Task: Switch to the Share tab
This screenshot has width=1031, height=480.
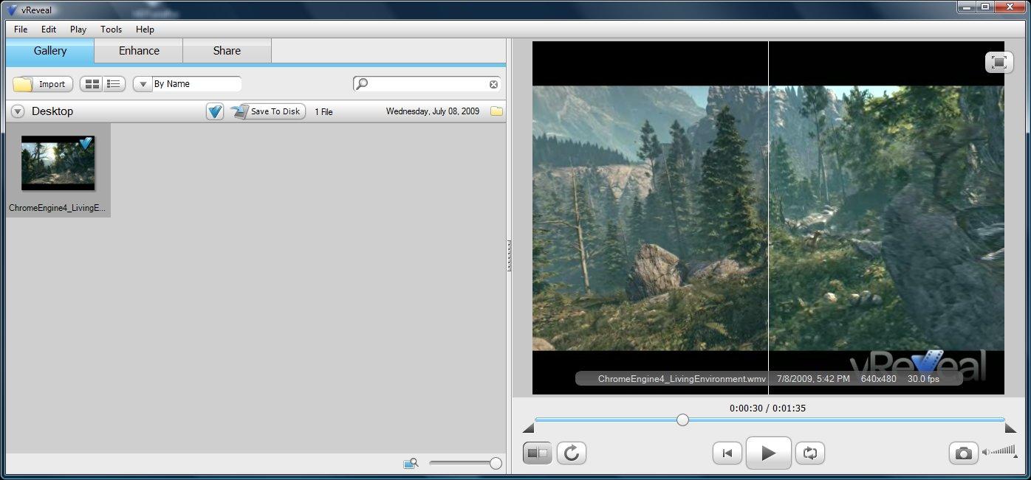Action: click(227, 51)
